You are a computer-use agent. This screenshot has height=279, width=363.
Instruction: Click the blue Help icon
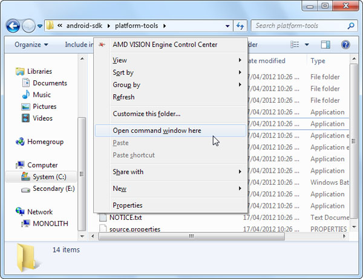coord(345,45)
